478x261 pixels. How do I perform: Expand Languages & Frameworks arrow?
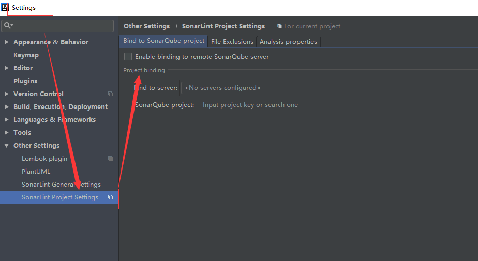(x=6, y=120)
